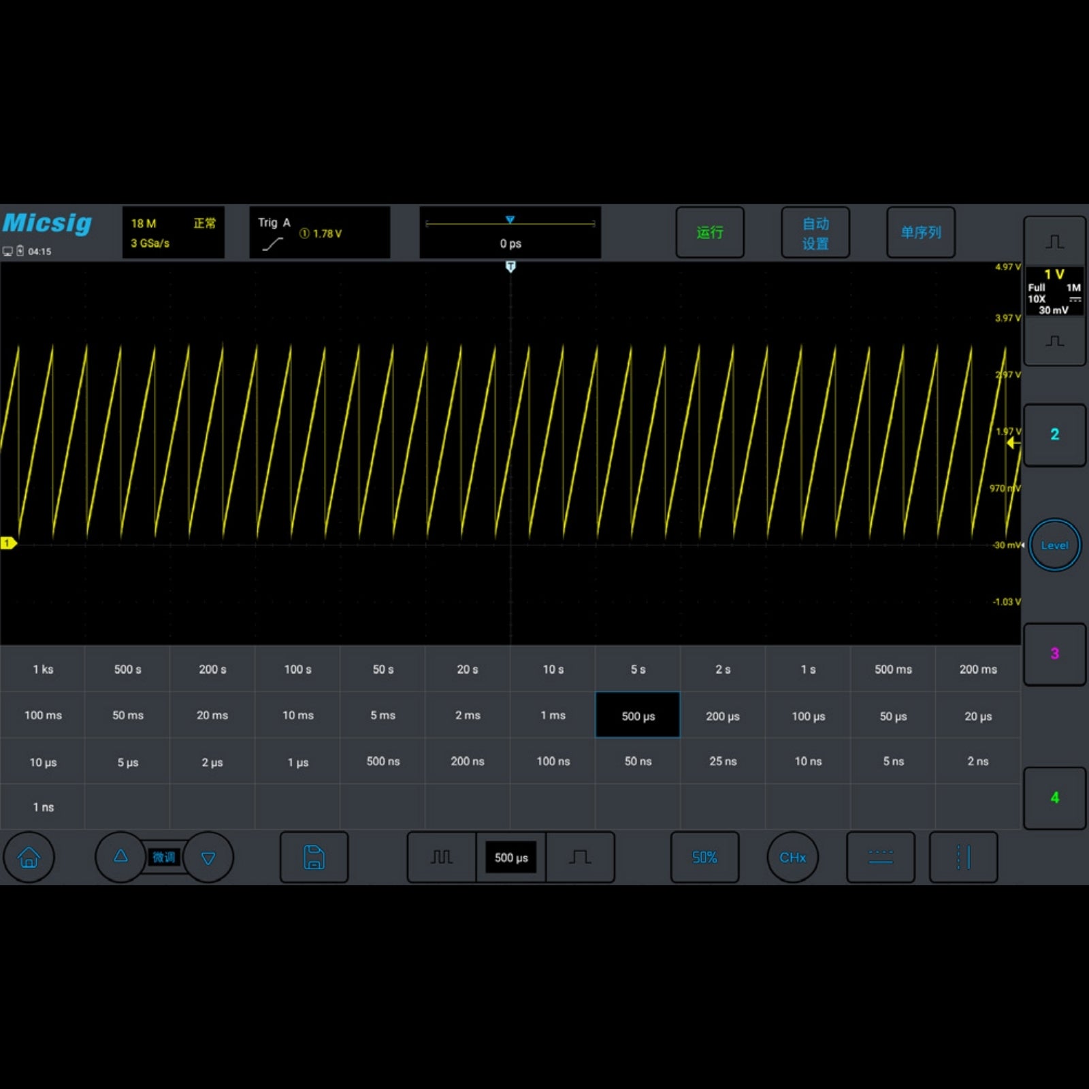
Task: Open the up-arrow adjustment control
Action: tap(120, 858)
